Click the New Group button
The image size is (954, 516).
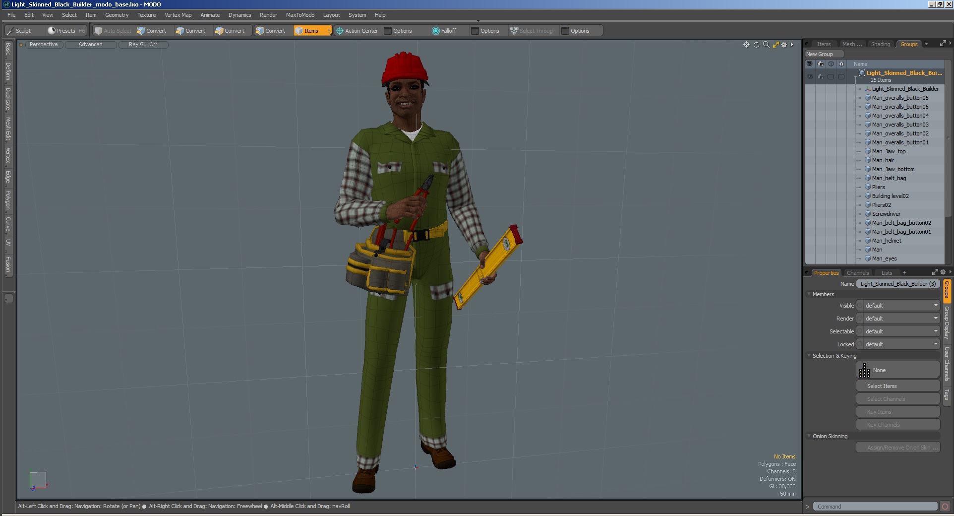[x=824, y=54]
